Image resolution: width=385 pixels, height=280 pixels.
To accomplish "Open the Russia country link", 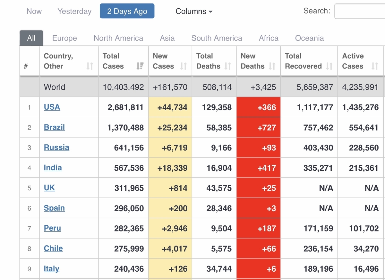I will click(56, 148).
